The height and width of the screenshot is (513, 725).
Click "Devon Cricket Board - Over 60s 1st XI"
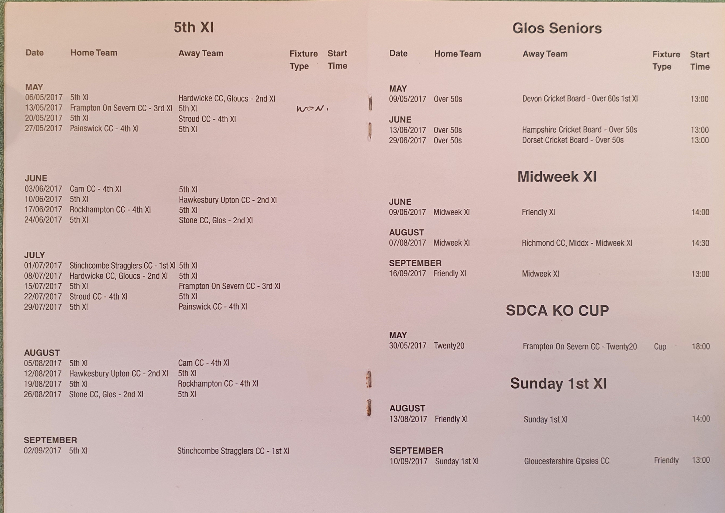(580, 99)
